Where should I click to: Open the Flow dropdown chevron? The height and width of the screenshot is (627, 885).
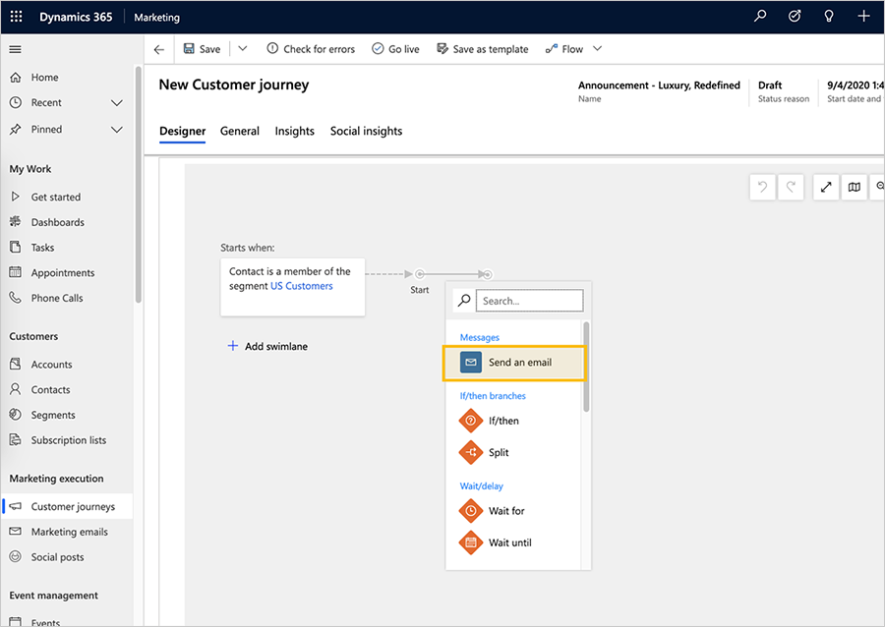597,48
